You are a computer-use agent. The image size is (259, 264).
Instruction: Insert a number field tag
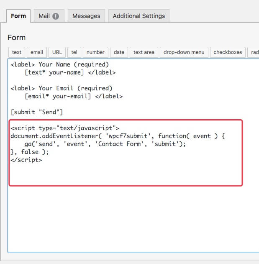click(95, 52)
